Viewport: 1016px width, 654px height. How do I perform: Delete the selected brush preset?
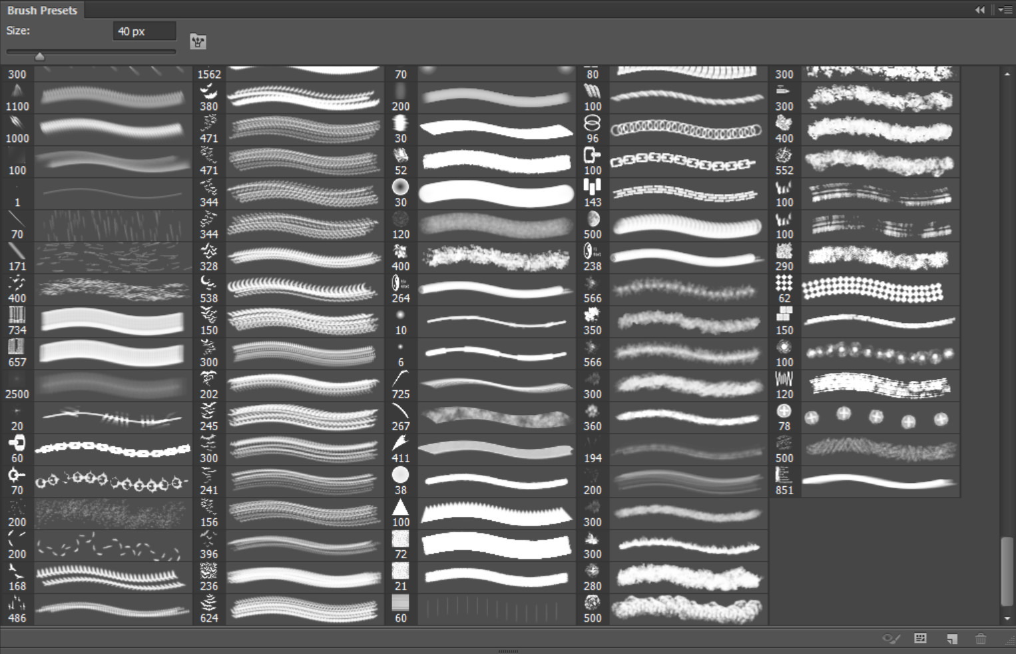(981, 638)
